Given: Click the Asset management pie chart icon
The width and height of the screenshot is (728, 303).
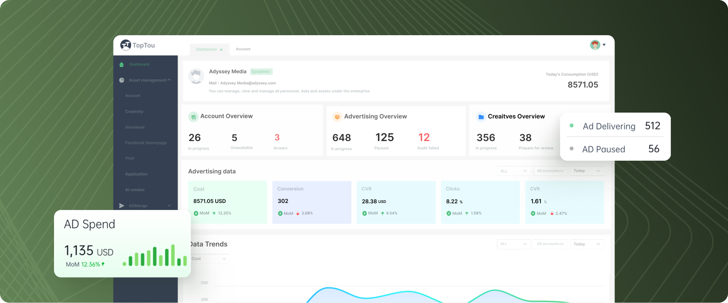Looking at the screenshot, I should pyautogui.click(x=122, y=80).
